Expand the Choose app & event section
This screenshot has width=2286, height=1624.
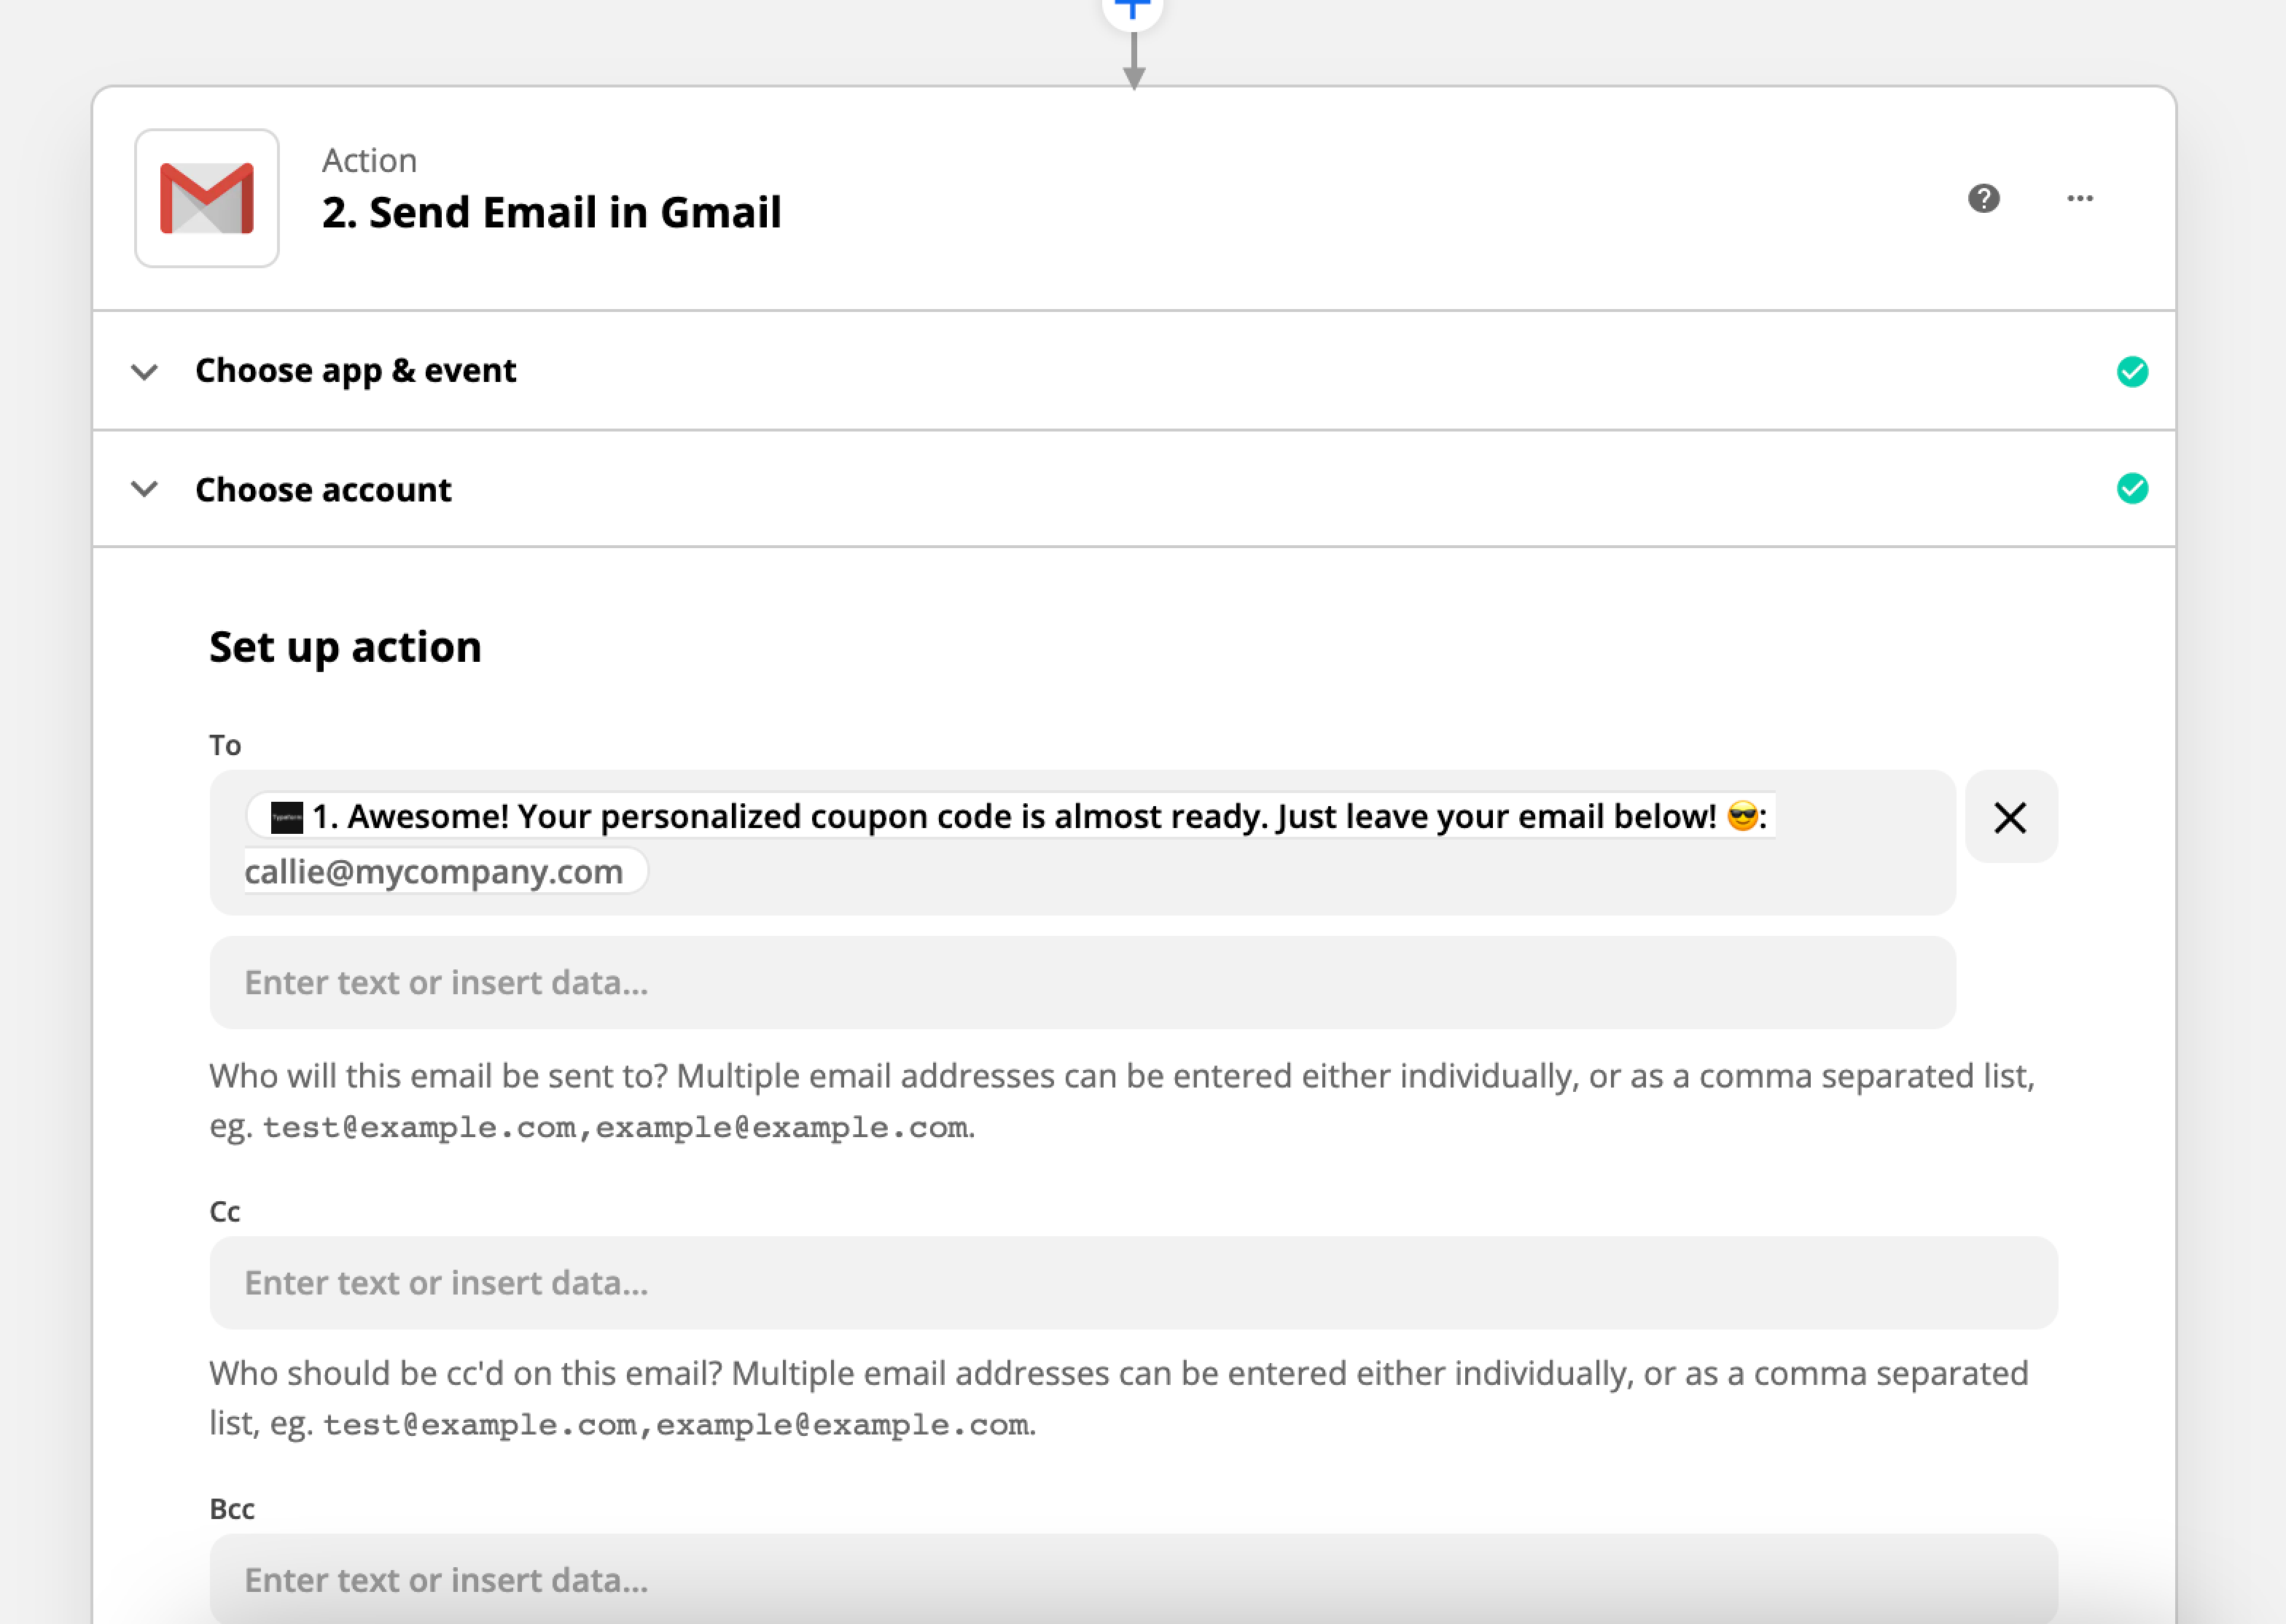pos(145,372)
